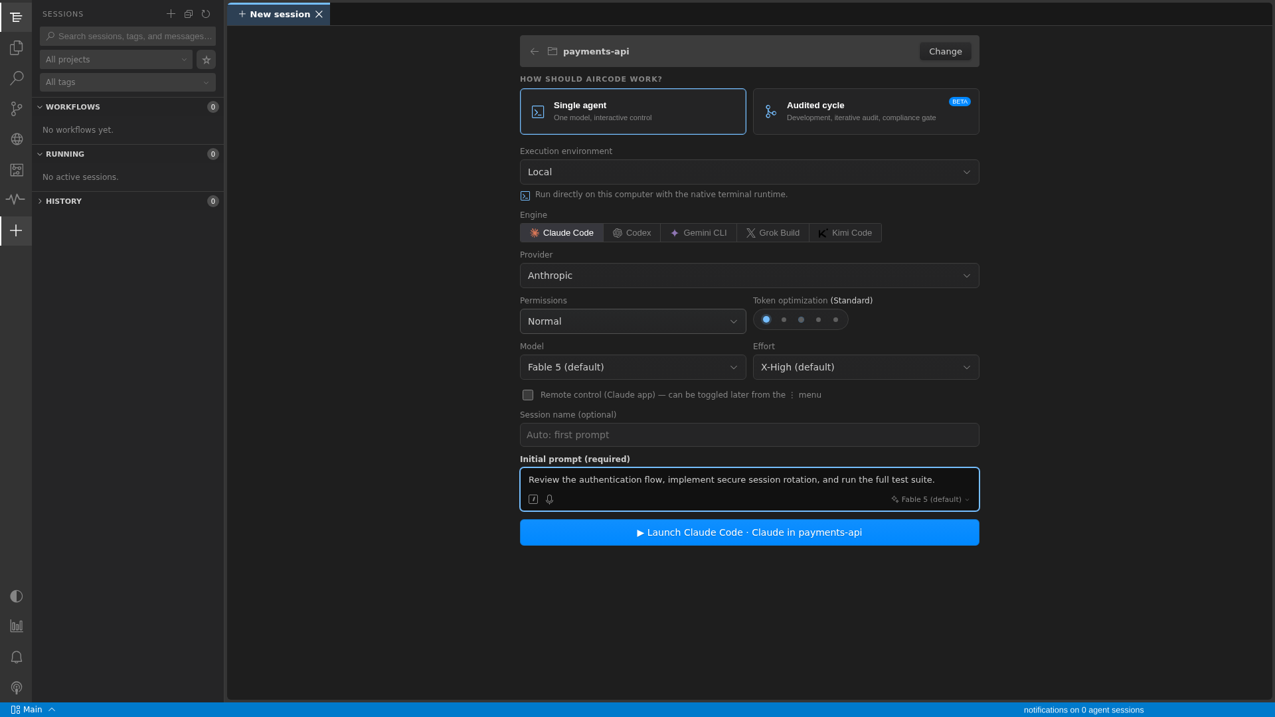The width and height of the screenshot is (1275, 717).
Task: Open the Provider Anthropic dropdown
Action: (x=749, y=276)
